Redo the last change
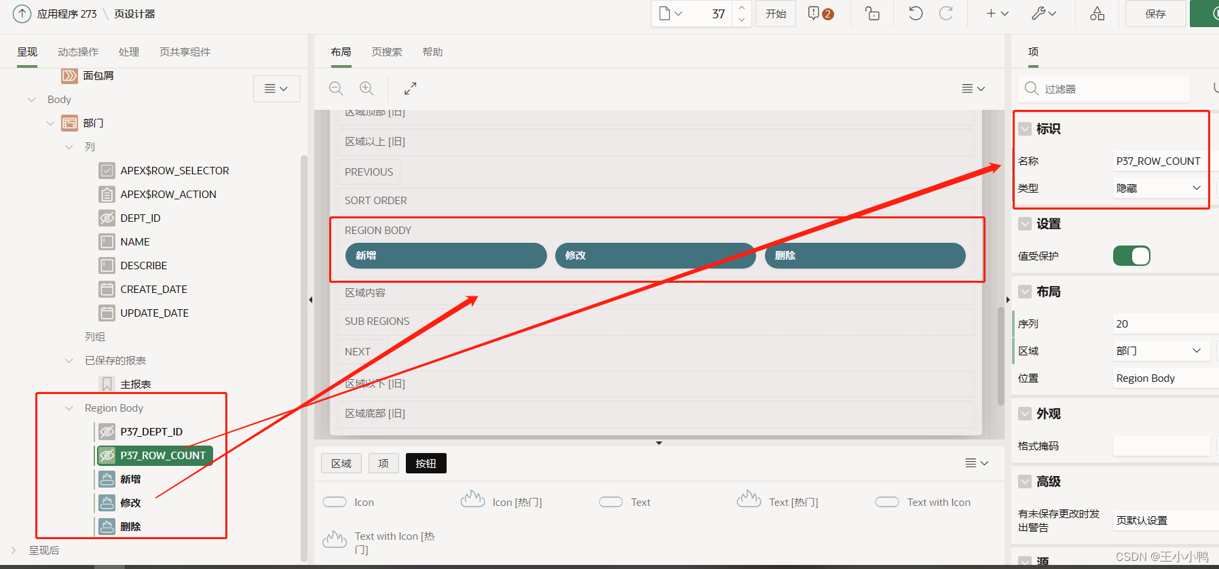The width and height of the screenshot is (1219, 569). tap(945, 14)
